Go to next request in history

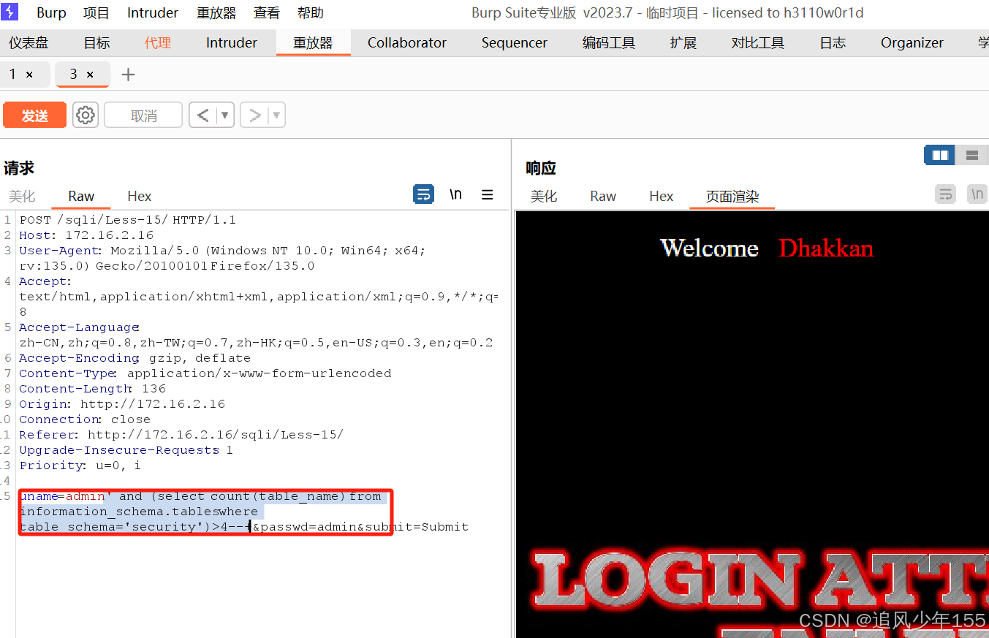[254, 115]
